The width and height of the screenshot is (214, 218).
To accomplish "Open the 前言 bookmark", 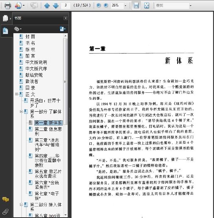I will point(30,56).
